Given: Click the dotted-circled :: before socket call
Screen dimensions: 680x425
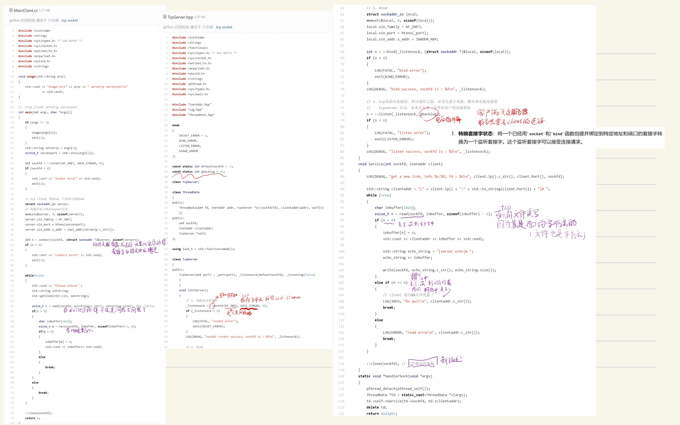Looking at the screenshot, I should click(212, 306).
